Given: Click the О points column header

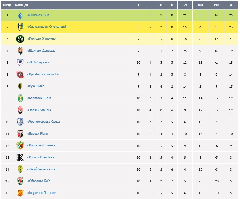Looking at the screenshot, I should click(231, 5).
